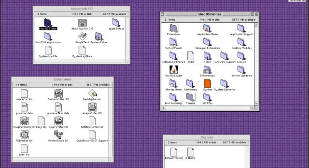The height and width of the screenshot is (168, 309).
Task: Click the PDDMaker GX icon
Action: pyautogui.click(x=24, y=135)
